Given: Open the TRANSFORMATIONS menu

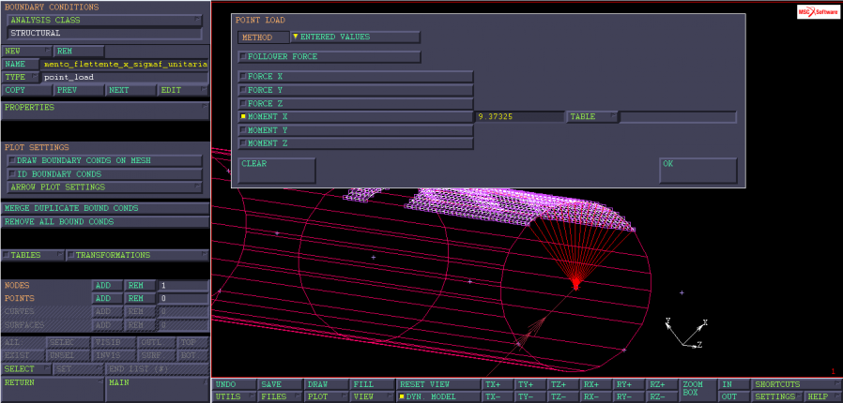Looking at the screenshot, I should (x=138, y=256).
